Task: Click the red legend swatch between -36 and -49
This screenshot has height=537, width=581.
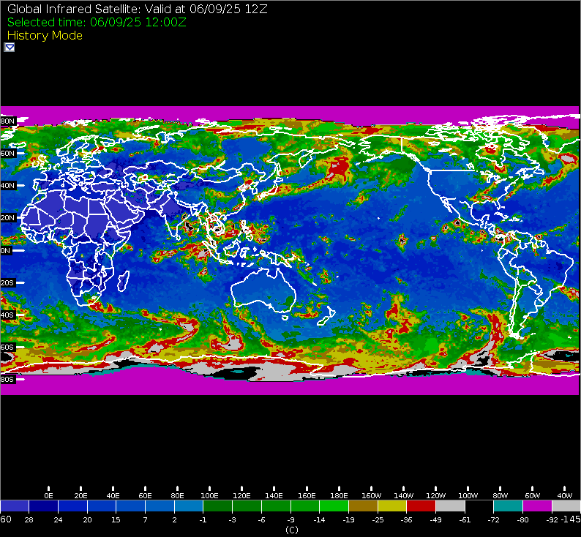Action: [421, 506]
